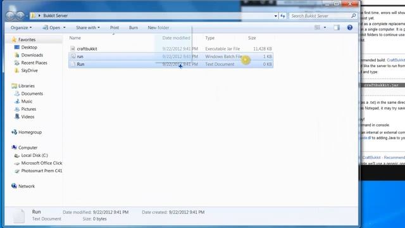
Task: Select the craftbukkit jar file icon
Action: (73, 49)
